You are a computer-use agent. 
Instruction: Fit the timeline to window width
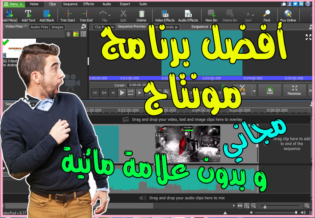[x=240, y=206]
